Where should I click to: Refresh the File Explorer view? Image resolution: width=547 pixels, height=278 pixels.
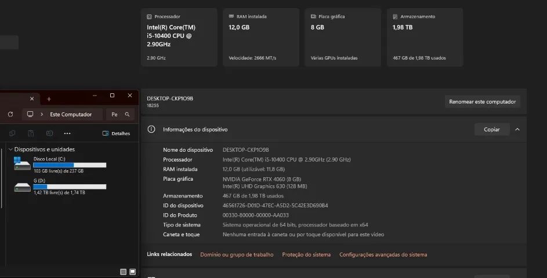pyautogui.click(x=10, y=114)
